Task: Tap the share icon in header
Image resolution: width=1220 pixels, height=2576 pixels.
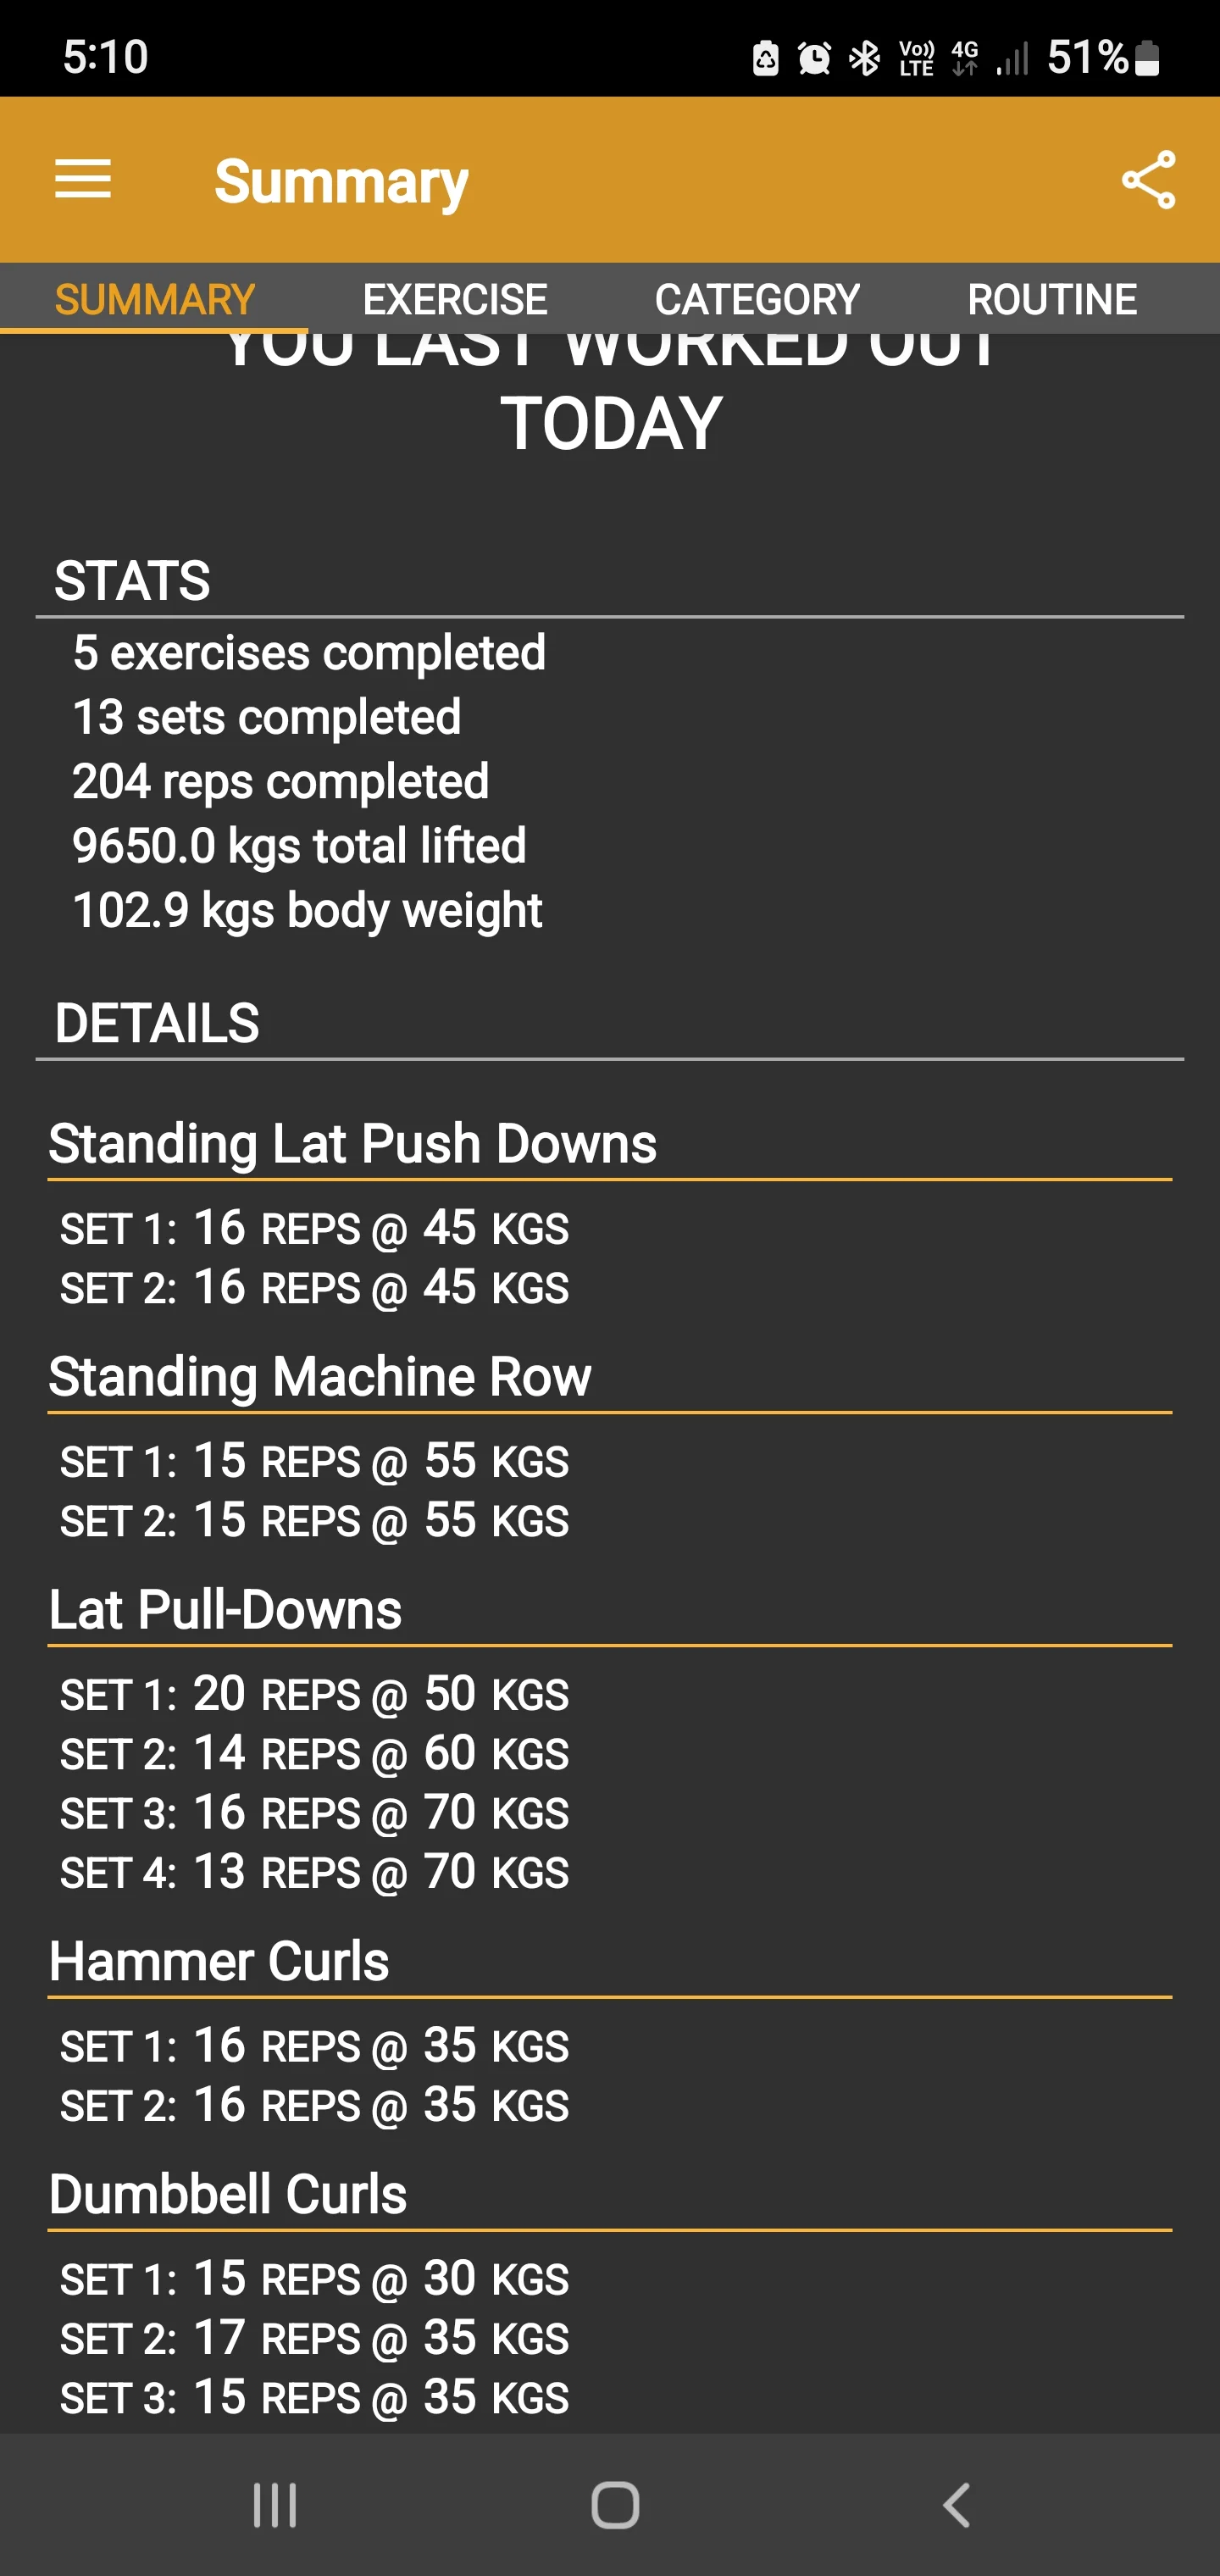Action: 1148,180
